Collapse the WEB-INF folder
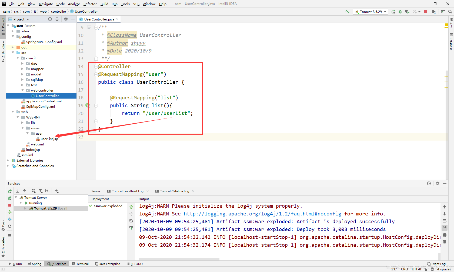This screenshot has height=272, width=454. [x=18, y=117]
